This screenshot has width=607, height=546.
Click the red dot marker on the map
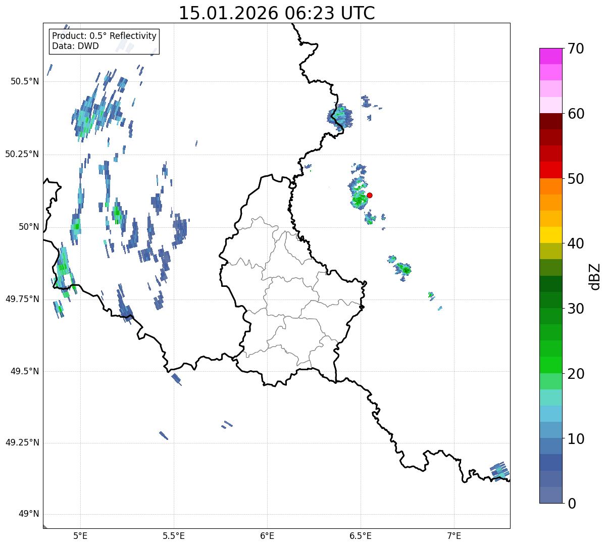370,195
